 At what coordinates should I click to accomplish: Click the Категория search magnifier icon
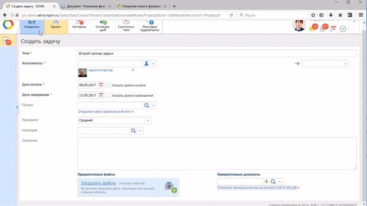(133, 130)
